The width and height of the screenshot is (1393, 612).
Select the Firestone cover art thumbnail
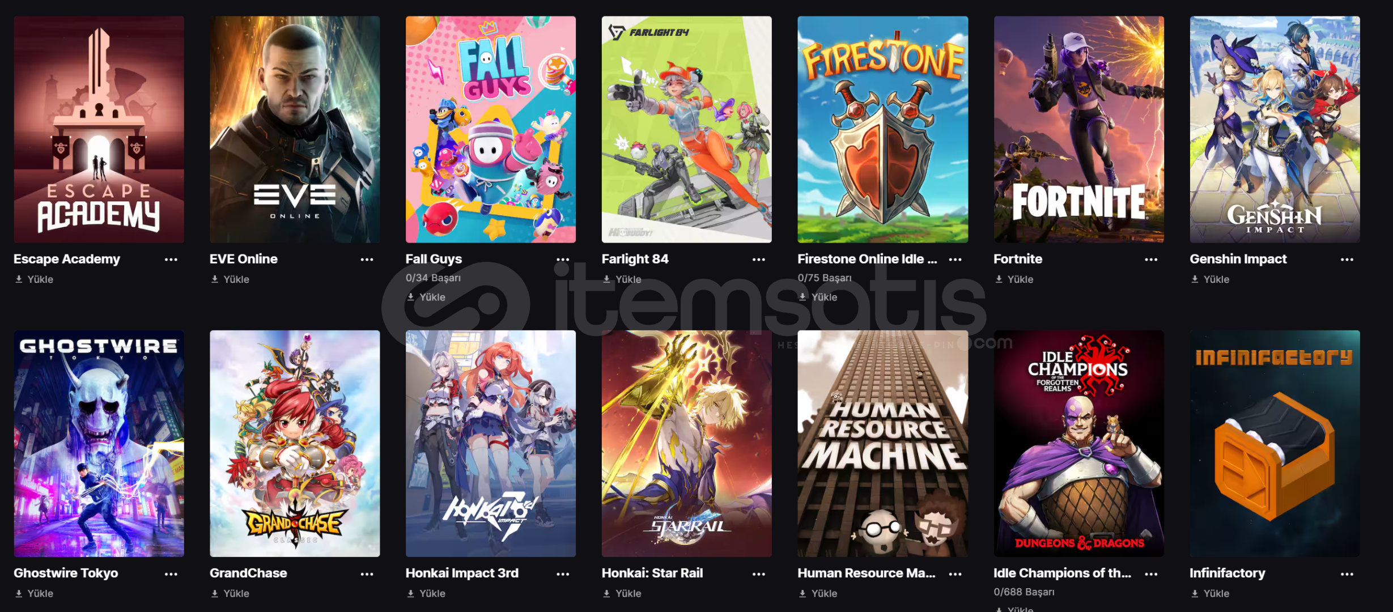tap(882, 129)
